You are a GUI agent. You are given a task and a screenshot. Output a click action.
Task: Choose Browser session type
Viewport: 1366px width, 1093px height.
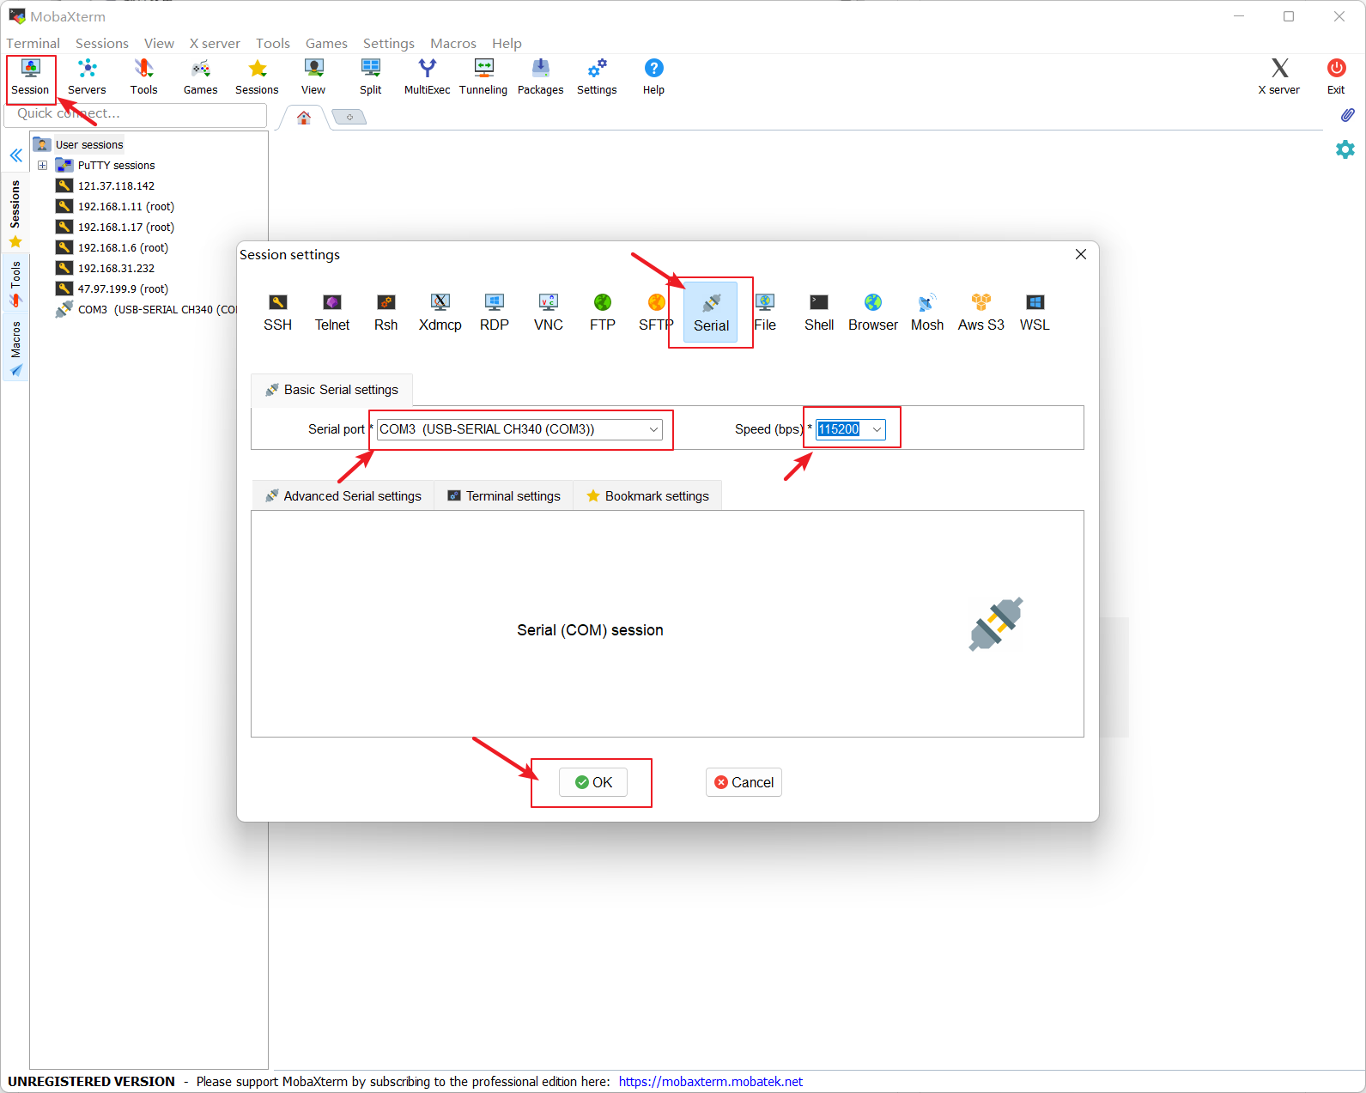coord(873,313)
